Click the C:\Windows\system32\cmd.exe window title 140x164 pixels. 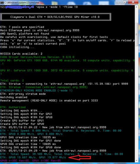pyautogui.click(x=22, y=3)
